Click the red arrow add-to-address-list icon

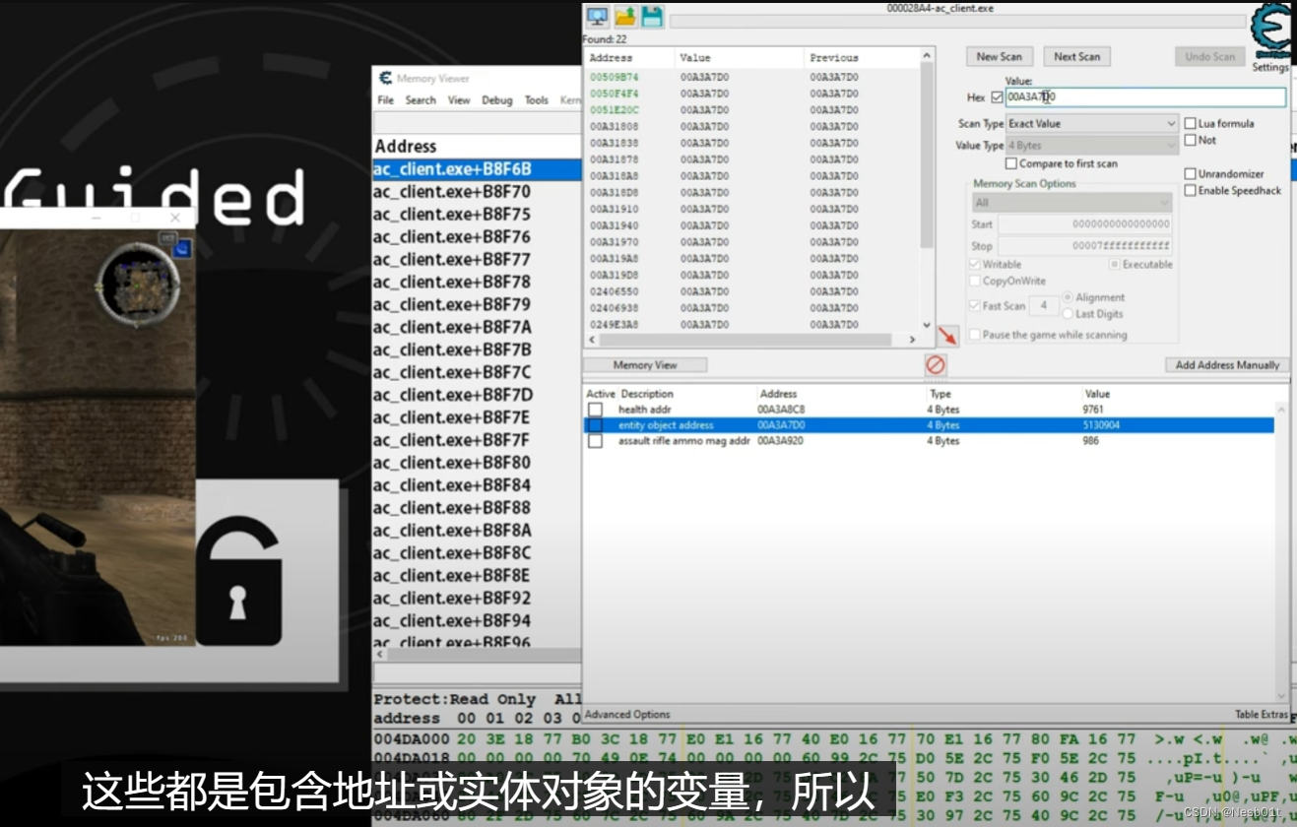point(947,337)
